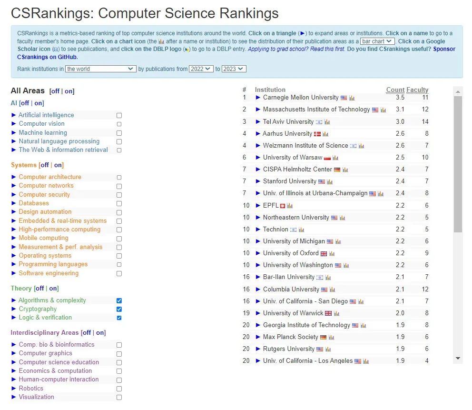Uncheck the Cryptography checkbox

point(119,310)
